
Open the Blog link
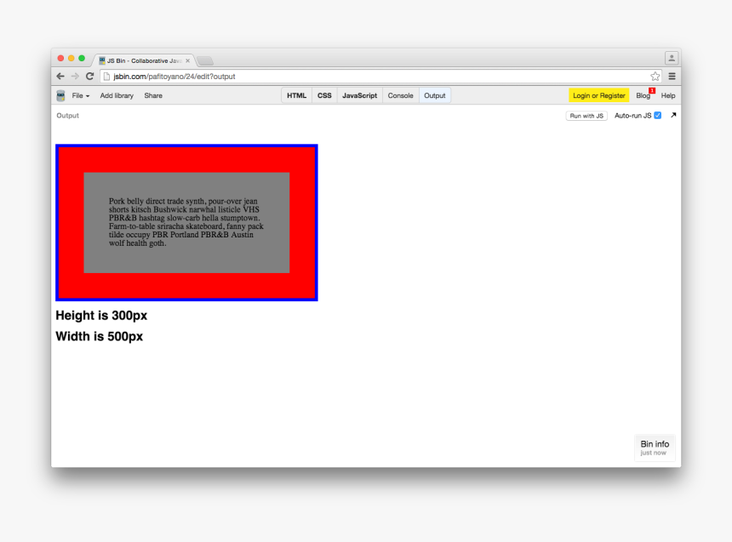643,95
